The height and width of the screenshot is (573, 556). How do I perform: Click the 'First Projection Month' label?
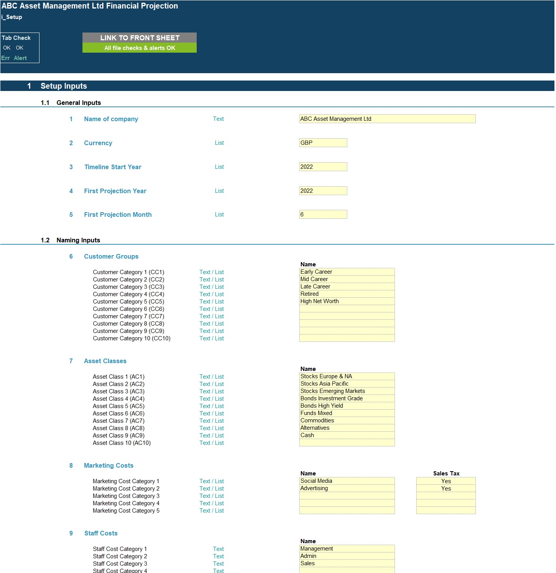pos(118,214)
